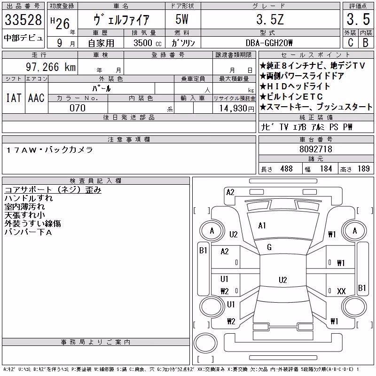Click A2 mark on the front door panel
Viewport: 376px width, 376px height.
(x=225, y=251)
